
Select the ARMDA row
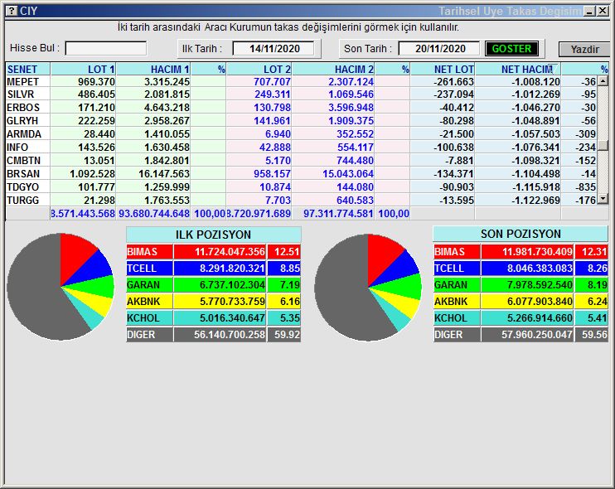tap(302, 134)
